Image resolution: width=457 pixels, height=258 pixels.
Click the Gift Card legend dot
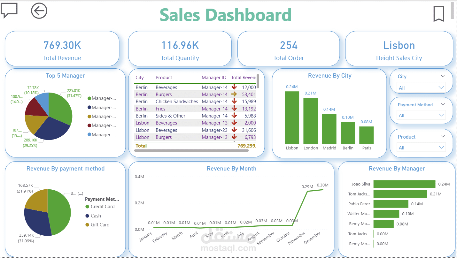87,225
